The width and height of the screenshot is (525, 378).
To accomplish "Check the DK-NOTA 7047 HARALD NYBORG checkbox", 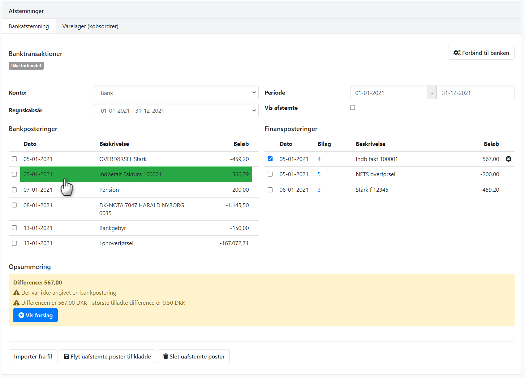I will point(14,205).
